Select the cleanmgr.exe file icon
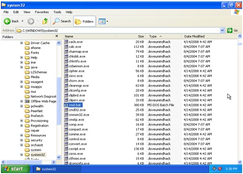The image size is (243, 174). (x=66, y=85)
